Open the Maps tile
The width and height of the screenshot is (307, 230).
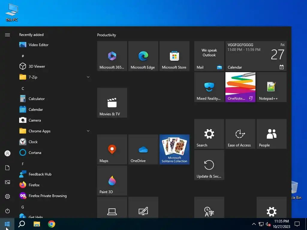click(x=112, y=149)
